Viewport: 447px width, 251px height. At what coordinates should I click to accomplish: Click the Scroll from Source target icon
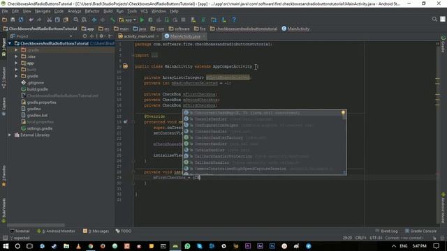click(x=85, y=36)
